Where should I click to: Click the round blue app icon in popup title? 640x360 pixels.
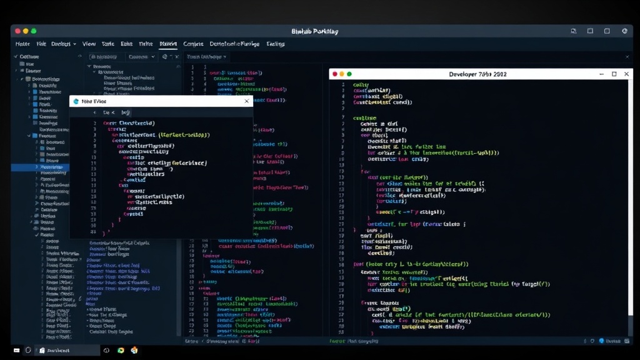click(76, 101)
